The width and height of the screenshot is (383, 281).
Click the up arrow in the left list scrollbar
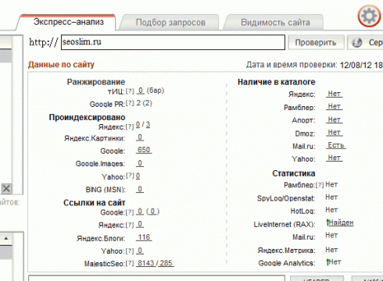tap(6, 238)
